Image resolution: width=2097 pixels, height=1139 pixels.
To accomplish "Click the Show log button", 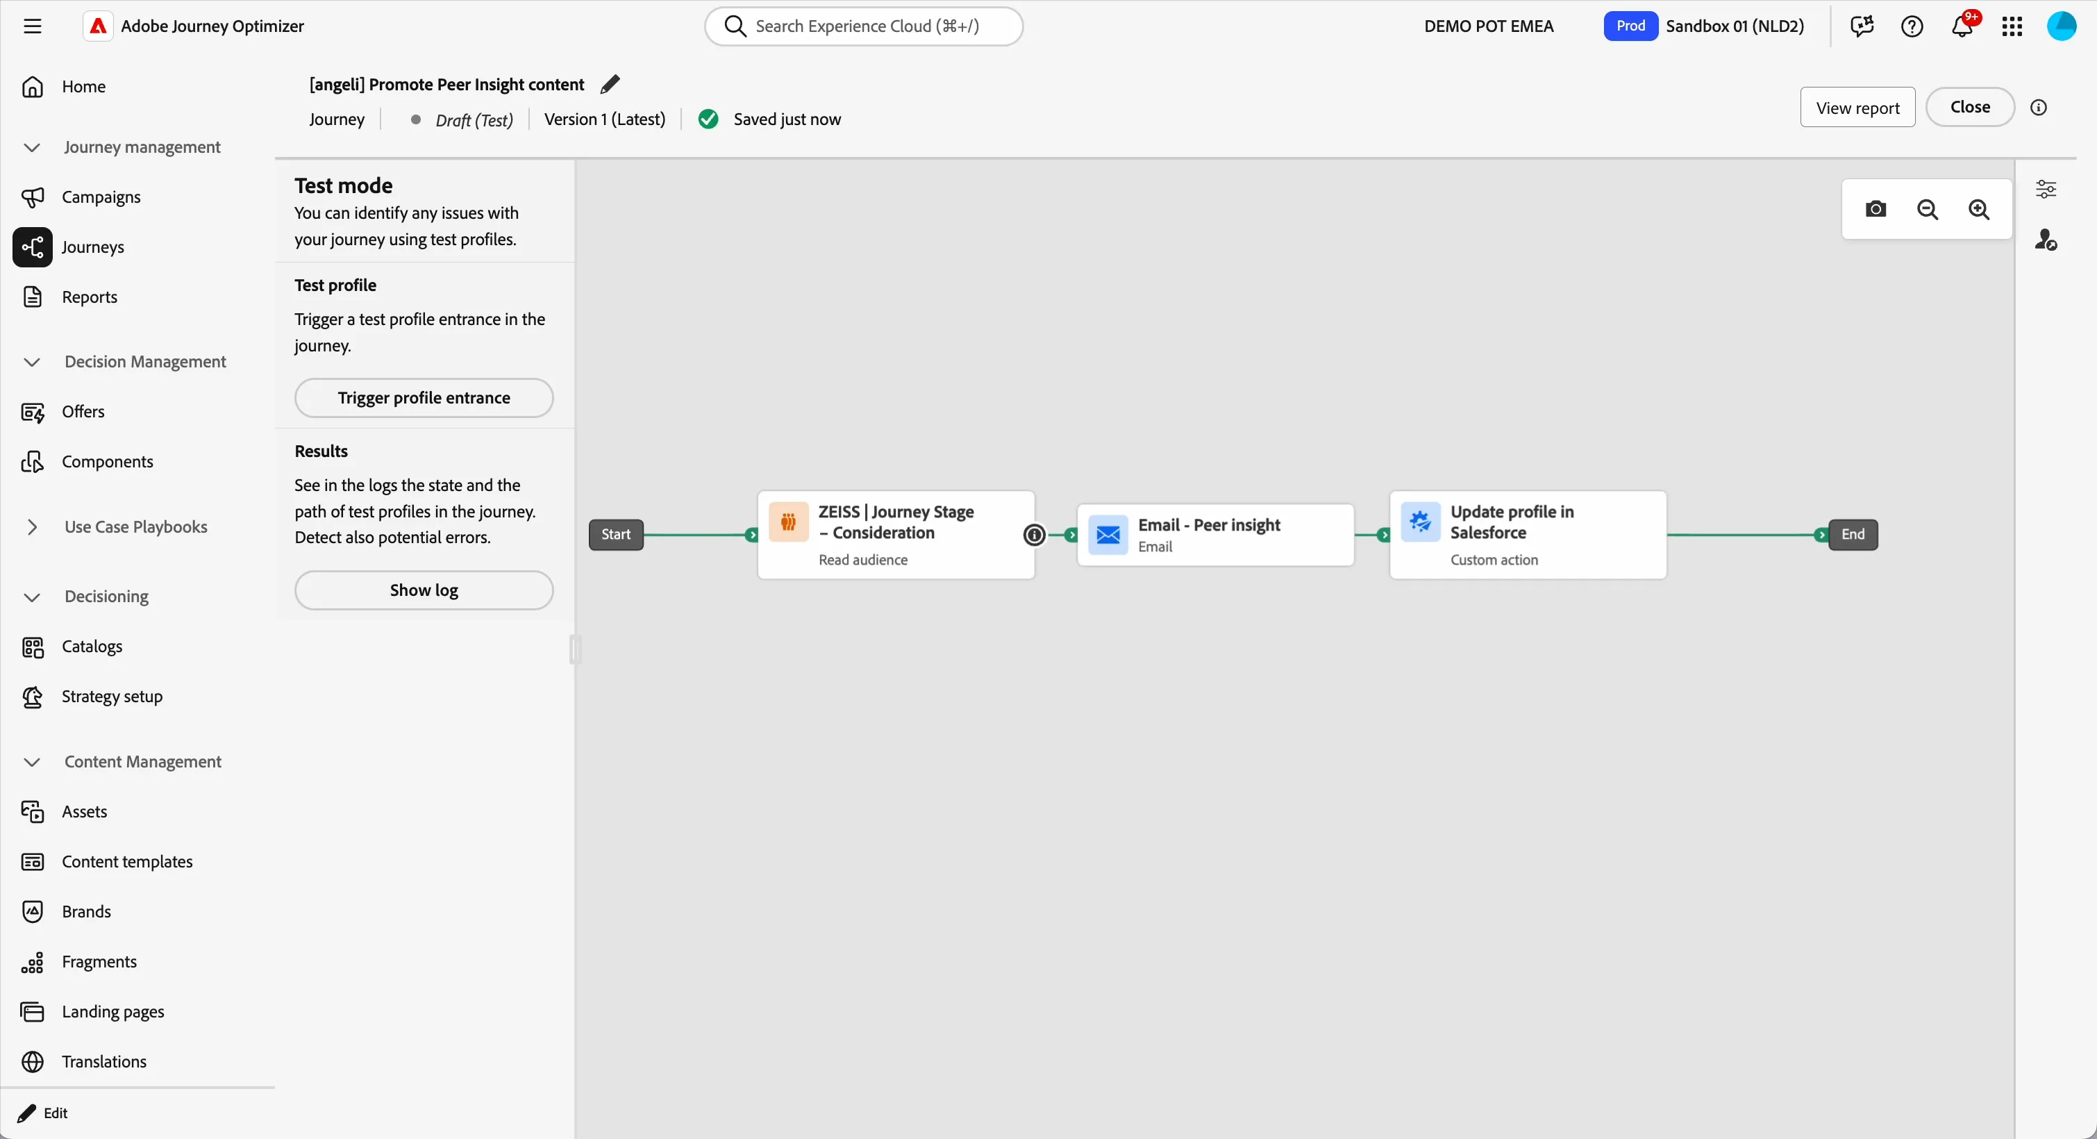I will pyautogui.click(x=424, y=590).
